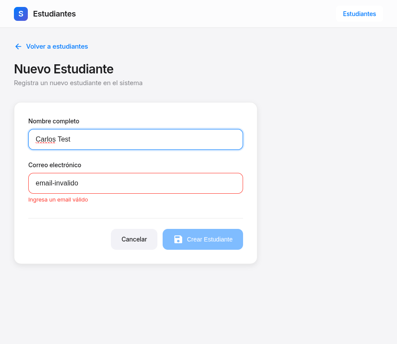The image size is (397, 344).
Task: Click the word Test in the name field
Action: (x=64, y=139)
